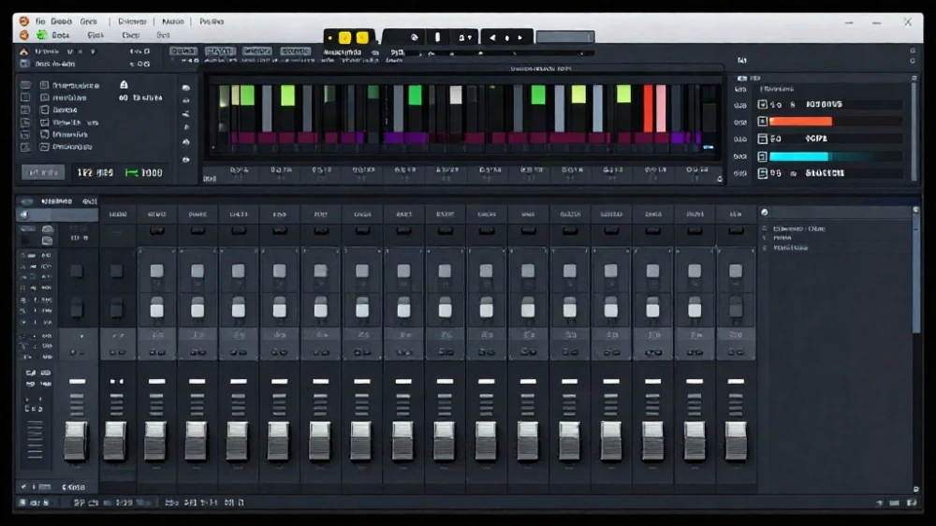This screenshot has width=936, height=526.
Task: Click the second yellow square toolbar button
Action: click(362, 37)
